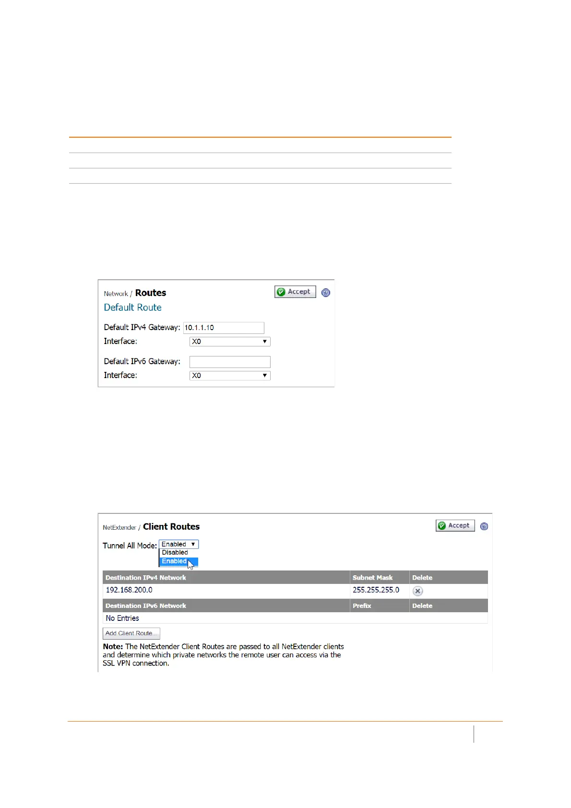This screenshot has height=808, width=571.
Task: Click NetExtender breadcrumb in Client Routes panel
Action: tap(119, 527)
